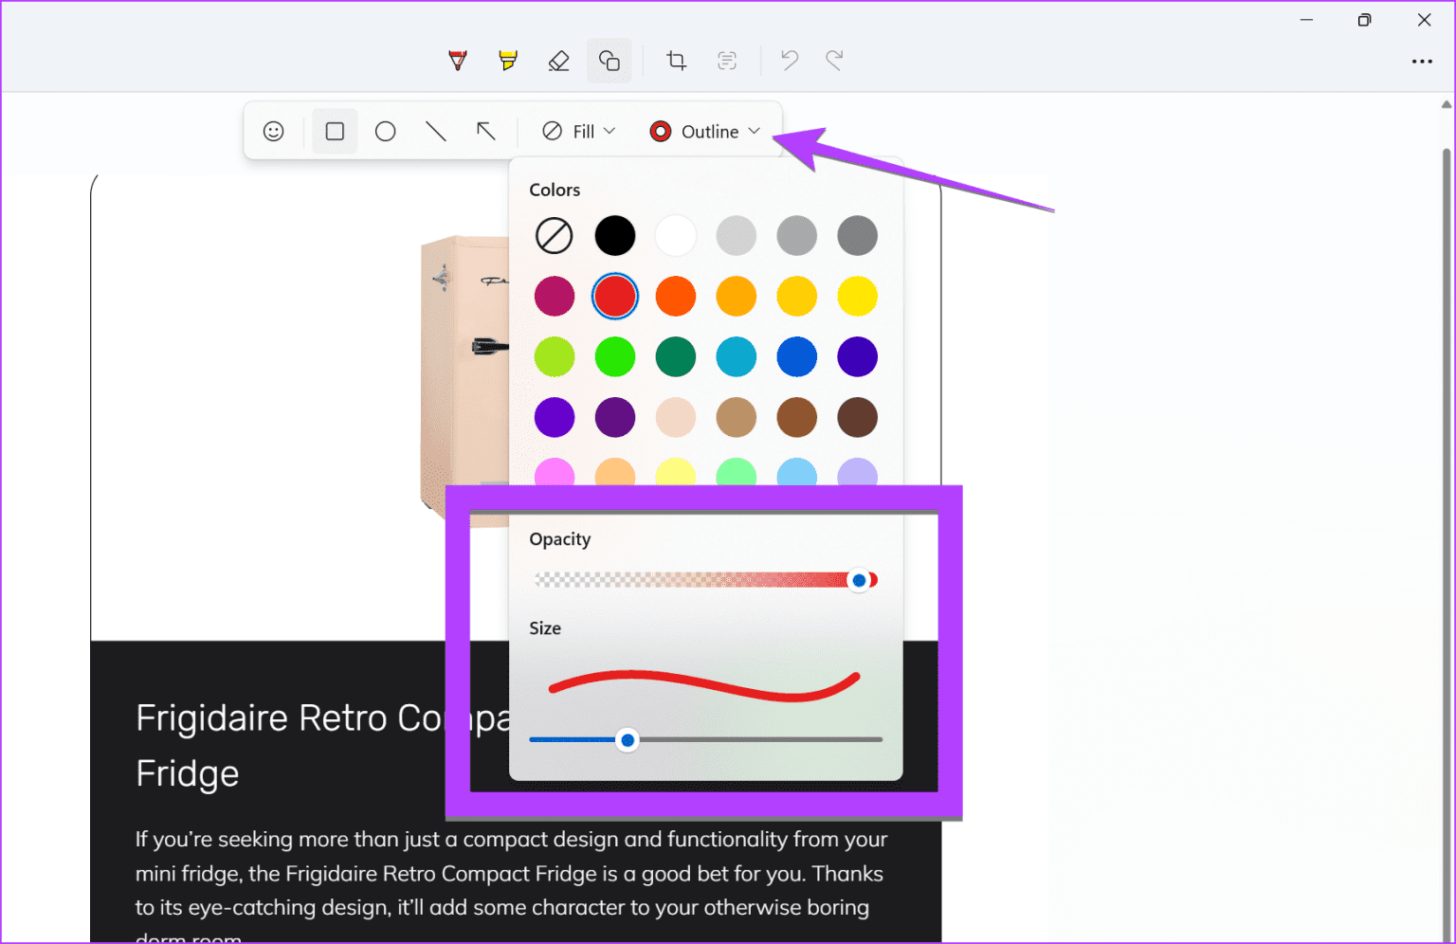Pick the violet color swatch

tap(555, 418)
